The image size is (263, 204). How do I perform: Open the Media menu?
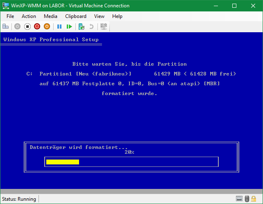[50, 16]
